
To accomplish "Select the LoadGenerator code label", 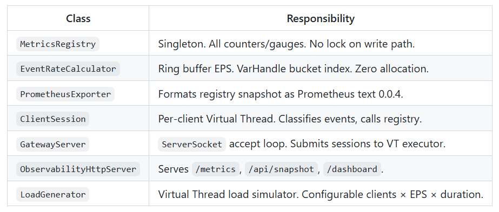I will (x=53, y=194).
